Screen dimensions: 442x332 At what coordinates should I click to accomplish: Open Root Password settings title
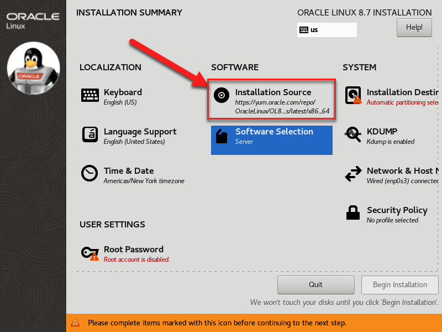[134, 250]
